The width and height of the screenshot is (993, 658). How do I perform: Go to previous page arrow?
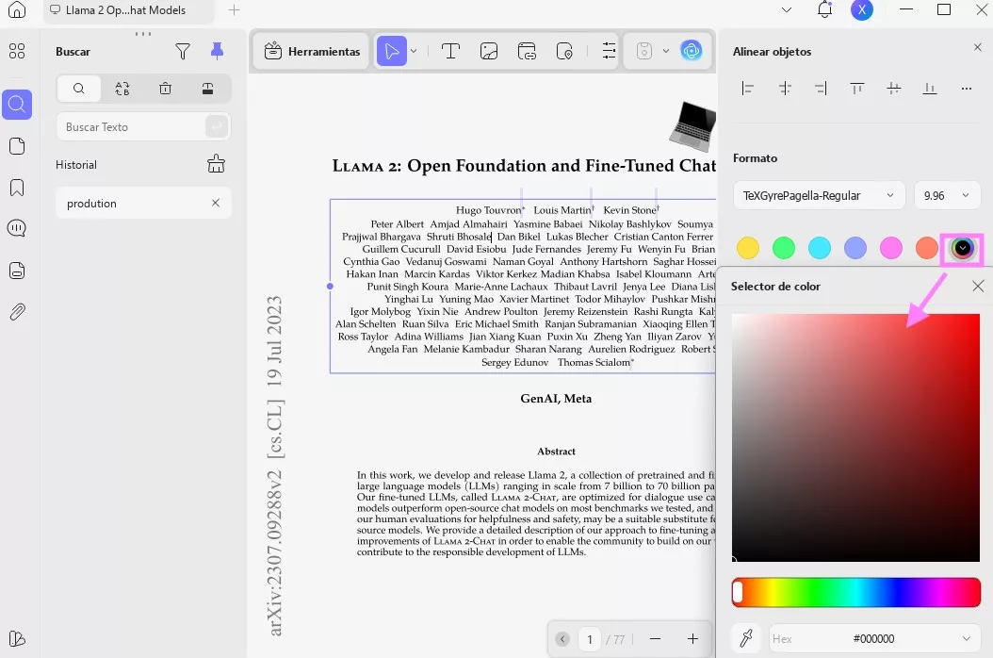click(562, 639)
